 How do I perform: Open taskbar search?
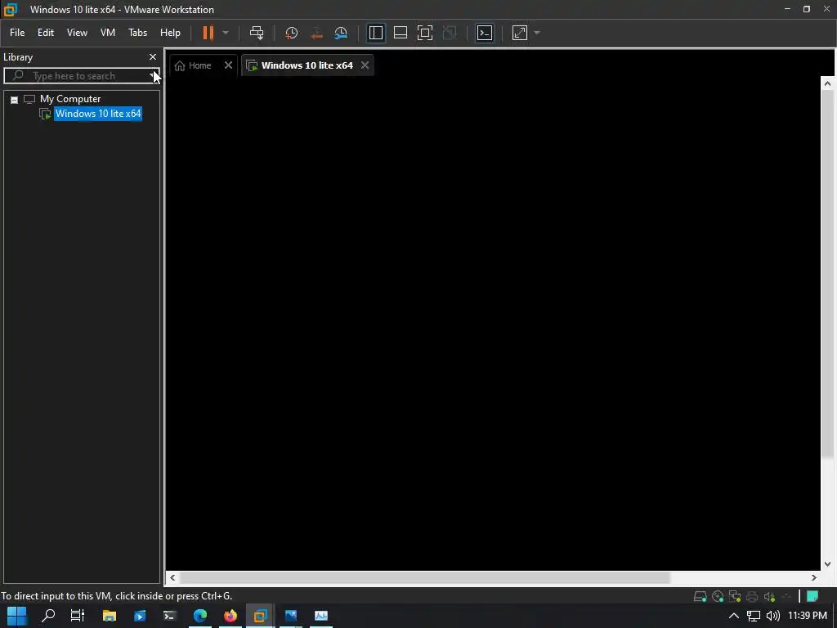click(x=48, y=616)
